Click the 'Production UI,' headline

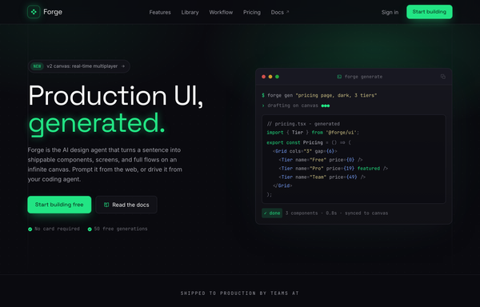tap(116, 96)
